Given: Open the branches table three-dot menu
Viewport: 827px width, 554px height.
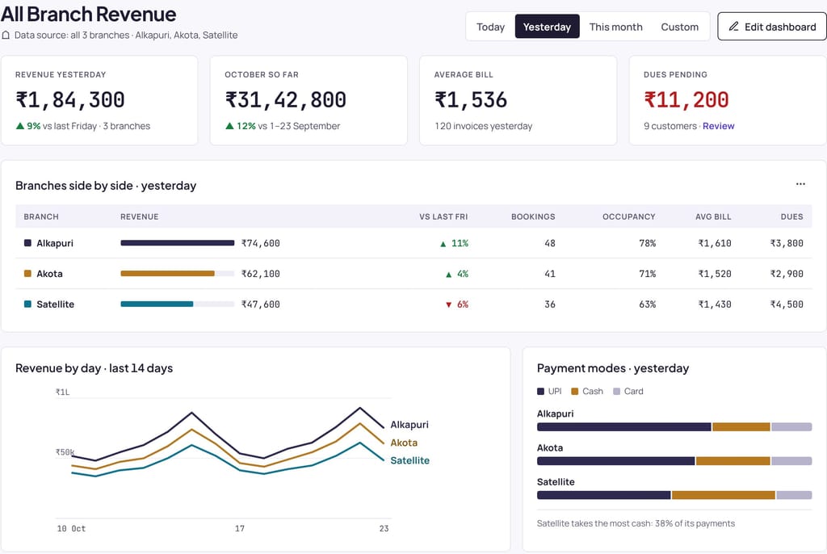Looking at the screenshot, I should [800, 184].
